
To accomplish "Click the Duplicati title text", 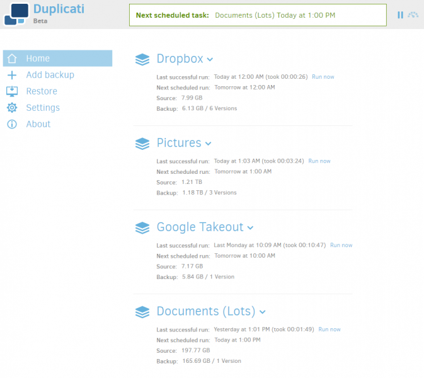I will pos(59,9).
